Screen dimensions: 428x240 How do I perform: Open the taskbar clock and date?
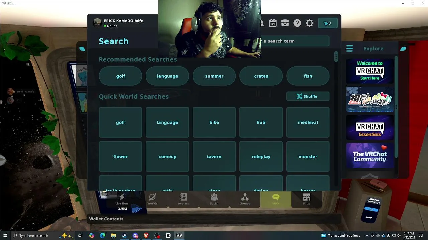(x=409, y=236)
